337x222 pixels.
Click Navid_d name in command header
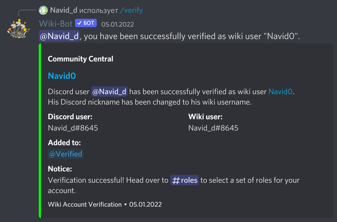(x=64, y=10)
